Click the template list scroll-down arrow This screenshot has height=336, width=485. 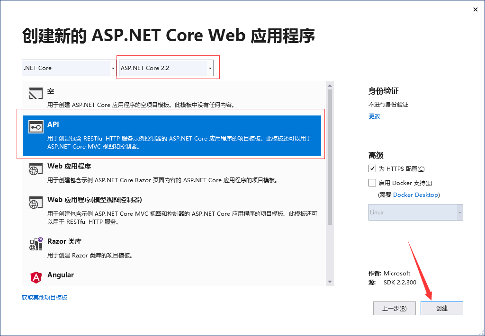click(x=330, y=282)
